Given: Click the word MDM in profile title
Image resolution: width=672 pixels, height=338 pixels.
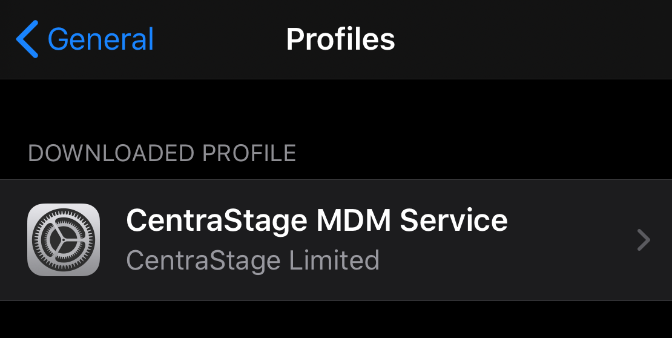Looking at the screenshot, I should 354,220.
